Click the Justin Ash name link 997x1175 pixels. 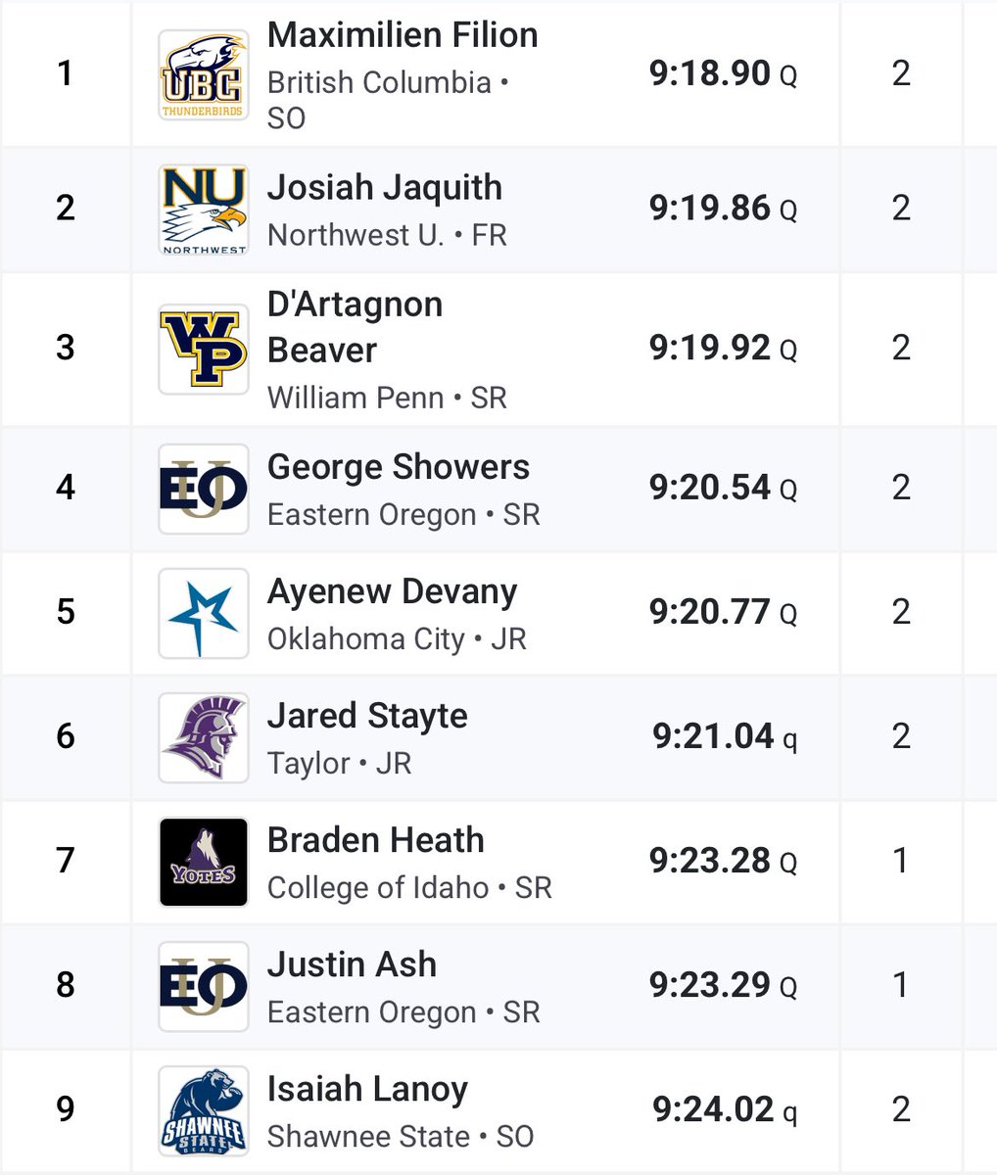coord(352,964)
